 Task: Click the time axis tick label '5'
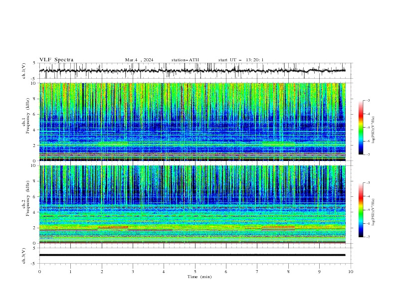coord(195,272)
